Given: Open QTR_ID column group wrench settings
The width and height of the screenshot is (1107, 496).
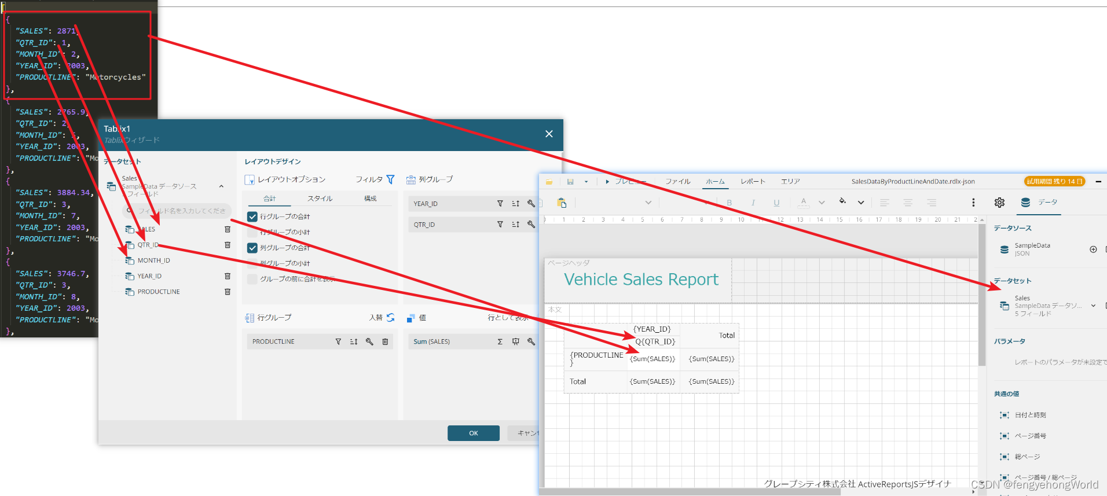Looking at the screenshot, I should tap(531, 225).
